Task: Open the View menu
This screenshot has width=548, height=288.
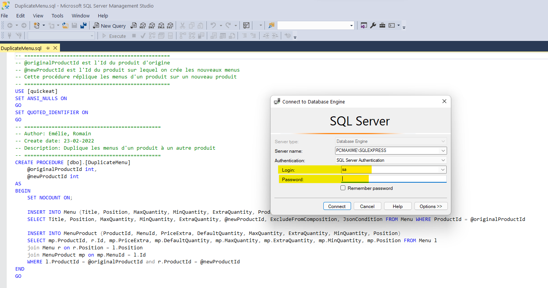Action: click(x=38, y=16)
